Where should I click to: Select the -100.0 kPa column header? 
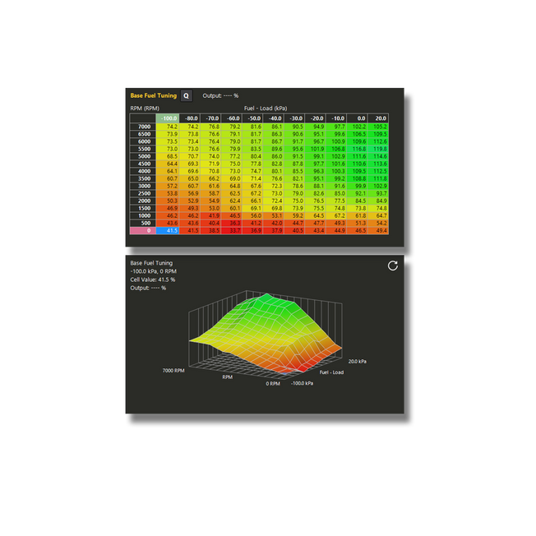[x=168, y=118]
